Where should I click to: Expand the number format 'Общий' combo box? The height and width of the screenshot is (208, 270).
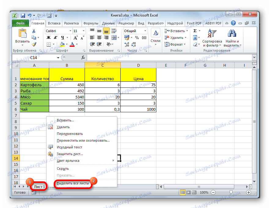coord(145,31)
